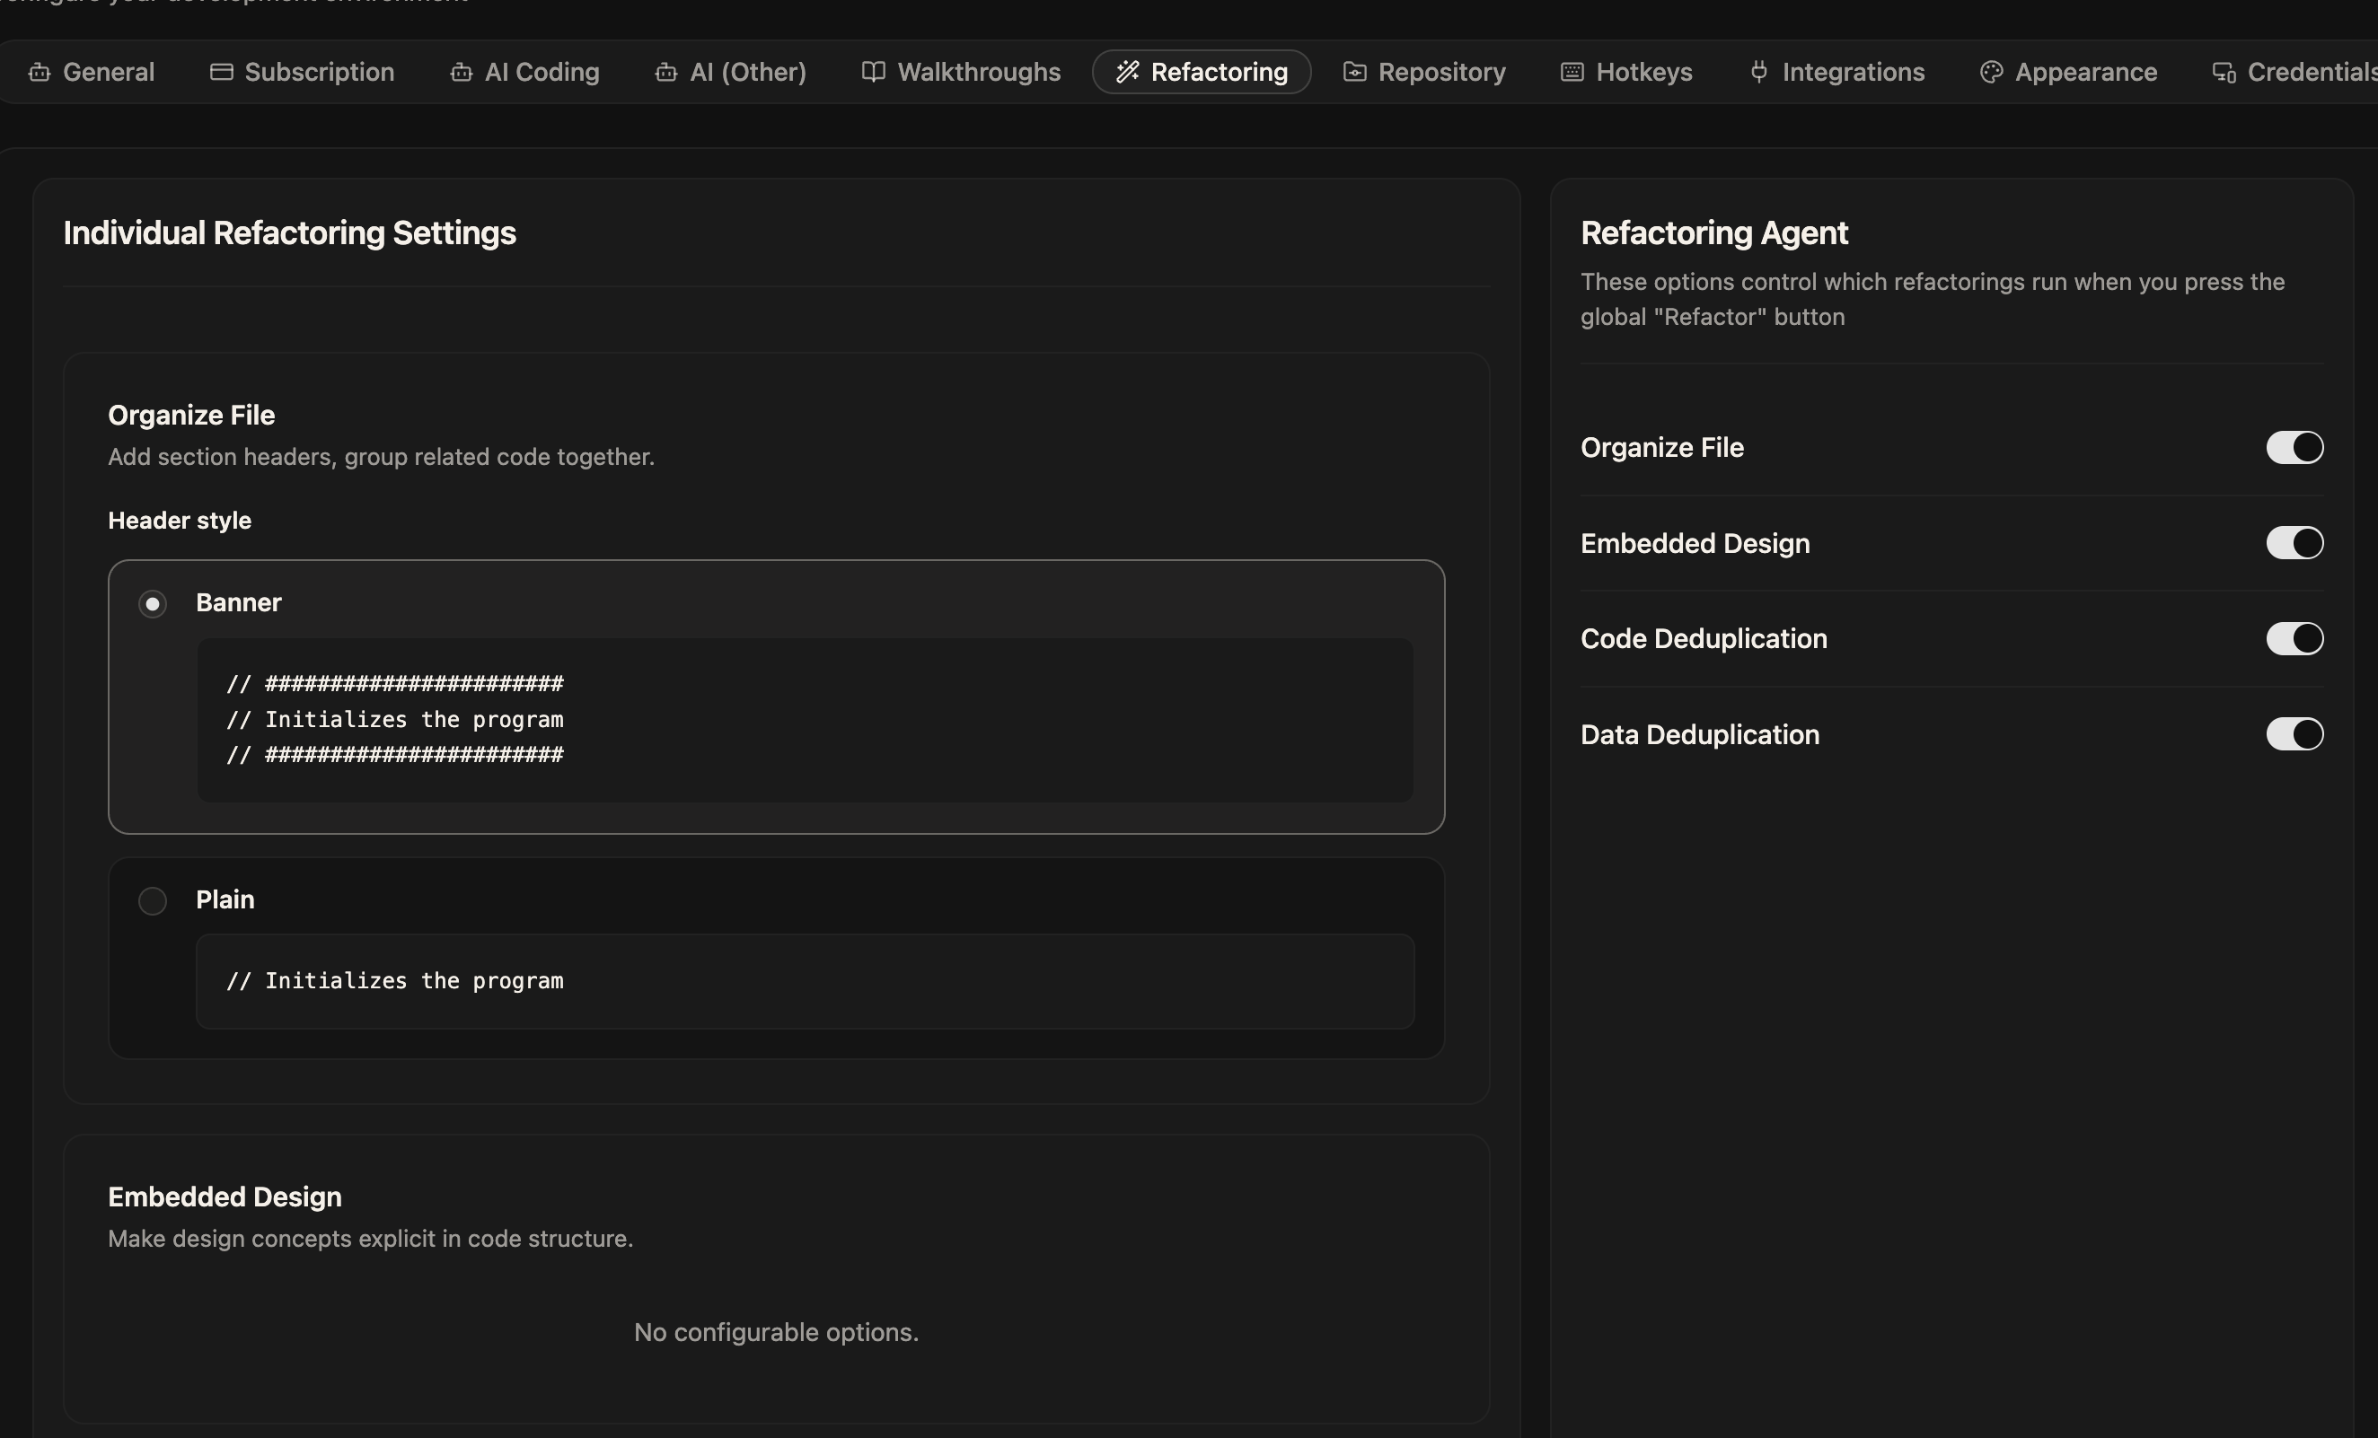The width and height of the screenshot is (2378, 1438).
Task: Open the Integrations tab
Action: 1836,73
